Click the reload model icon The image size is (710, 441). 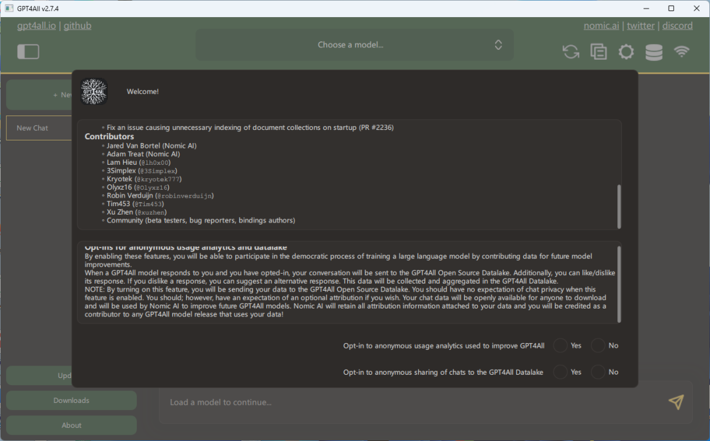(571, 51)
